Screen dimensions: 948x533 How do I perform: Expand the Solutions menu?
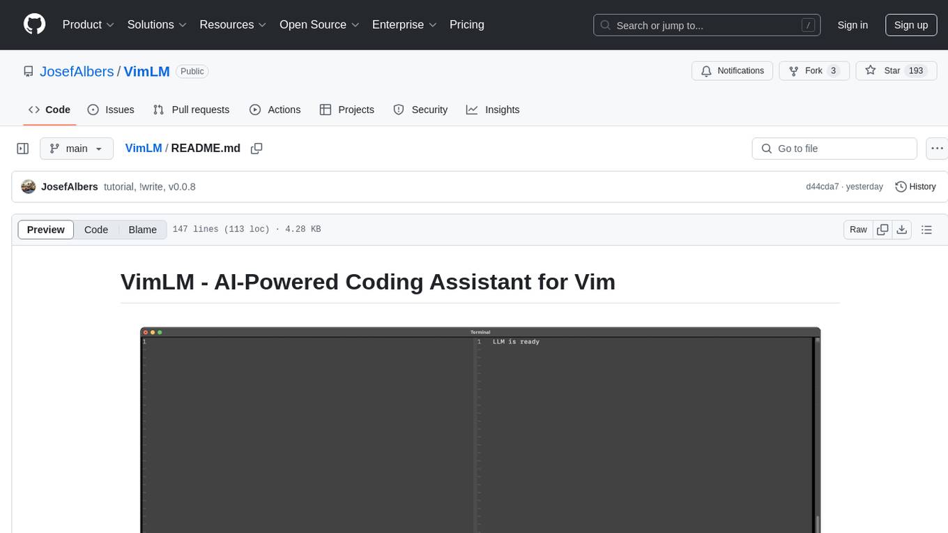tap(157, 24)
